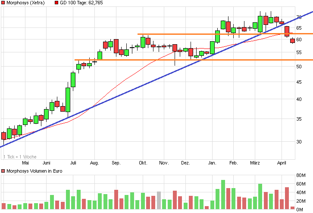Click the 'Aug.' month label

[x=94, y=163]
